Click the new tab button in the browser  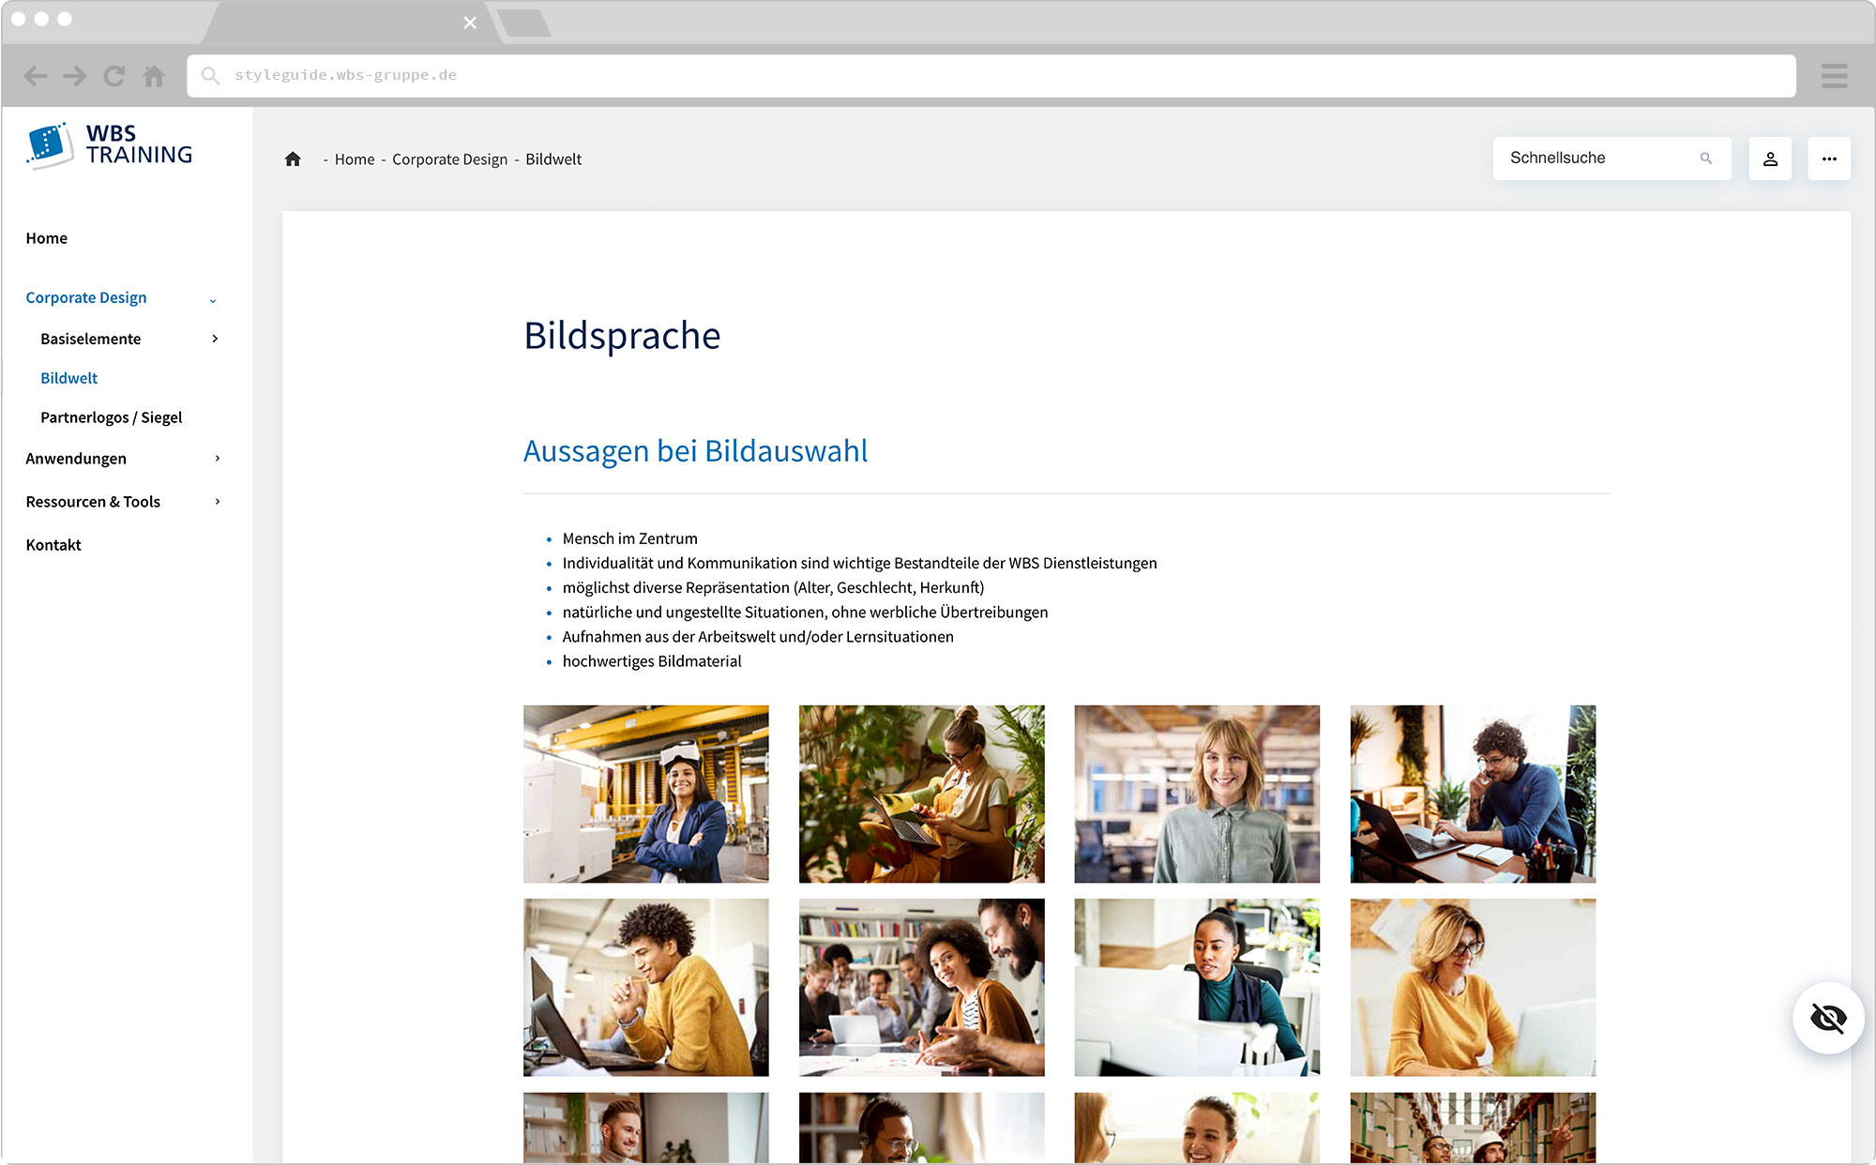(524, 23)
